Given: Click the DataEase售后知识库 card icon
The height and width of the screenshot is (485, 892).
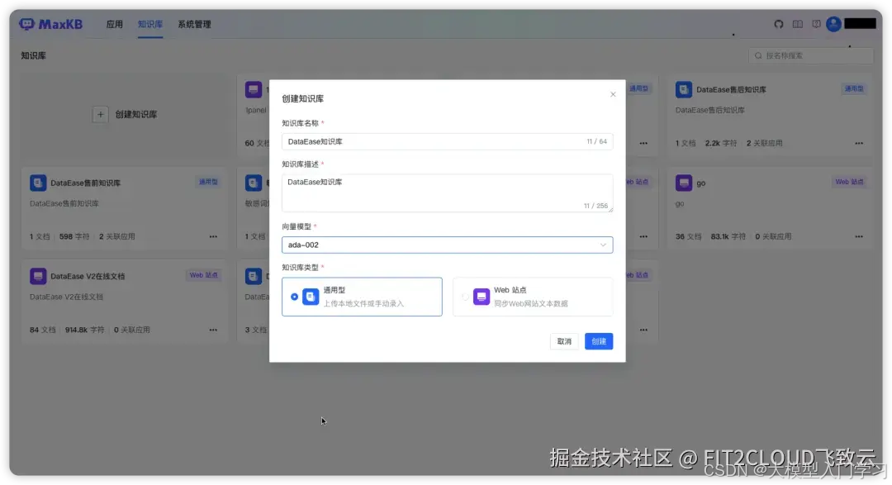Looking at the screenshot, I should pyautogui.click(x=683, y=89).
